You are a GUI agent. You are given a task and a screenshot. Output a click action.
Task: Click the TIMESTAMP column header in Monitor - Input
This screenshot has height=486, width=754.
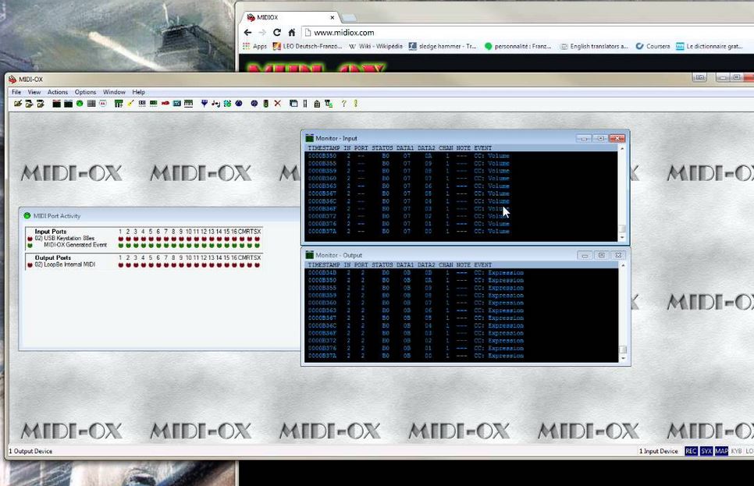[x=324, y=148]
